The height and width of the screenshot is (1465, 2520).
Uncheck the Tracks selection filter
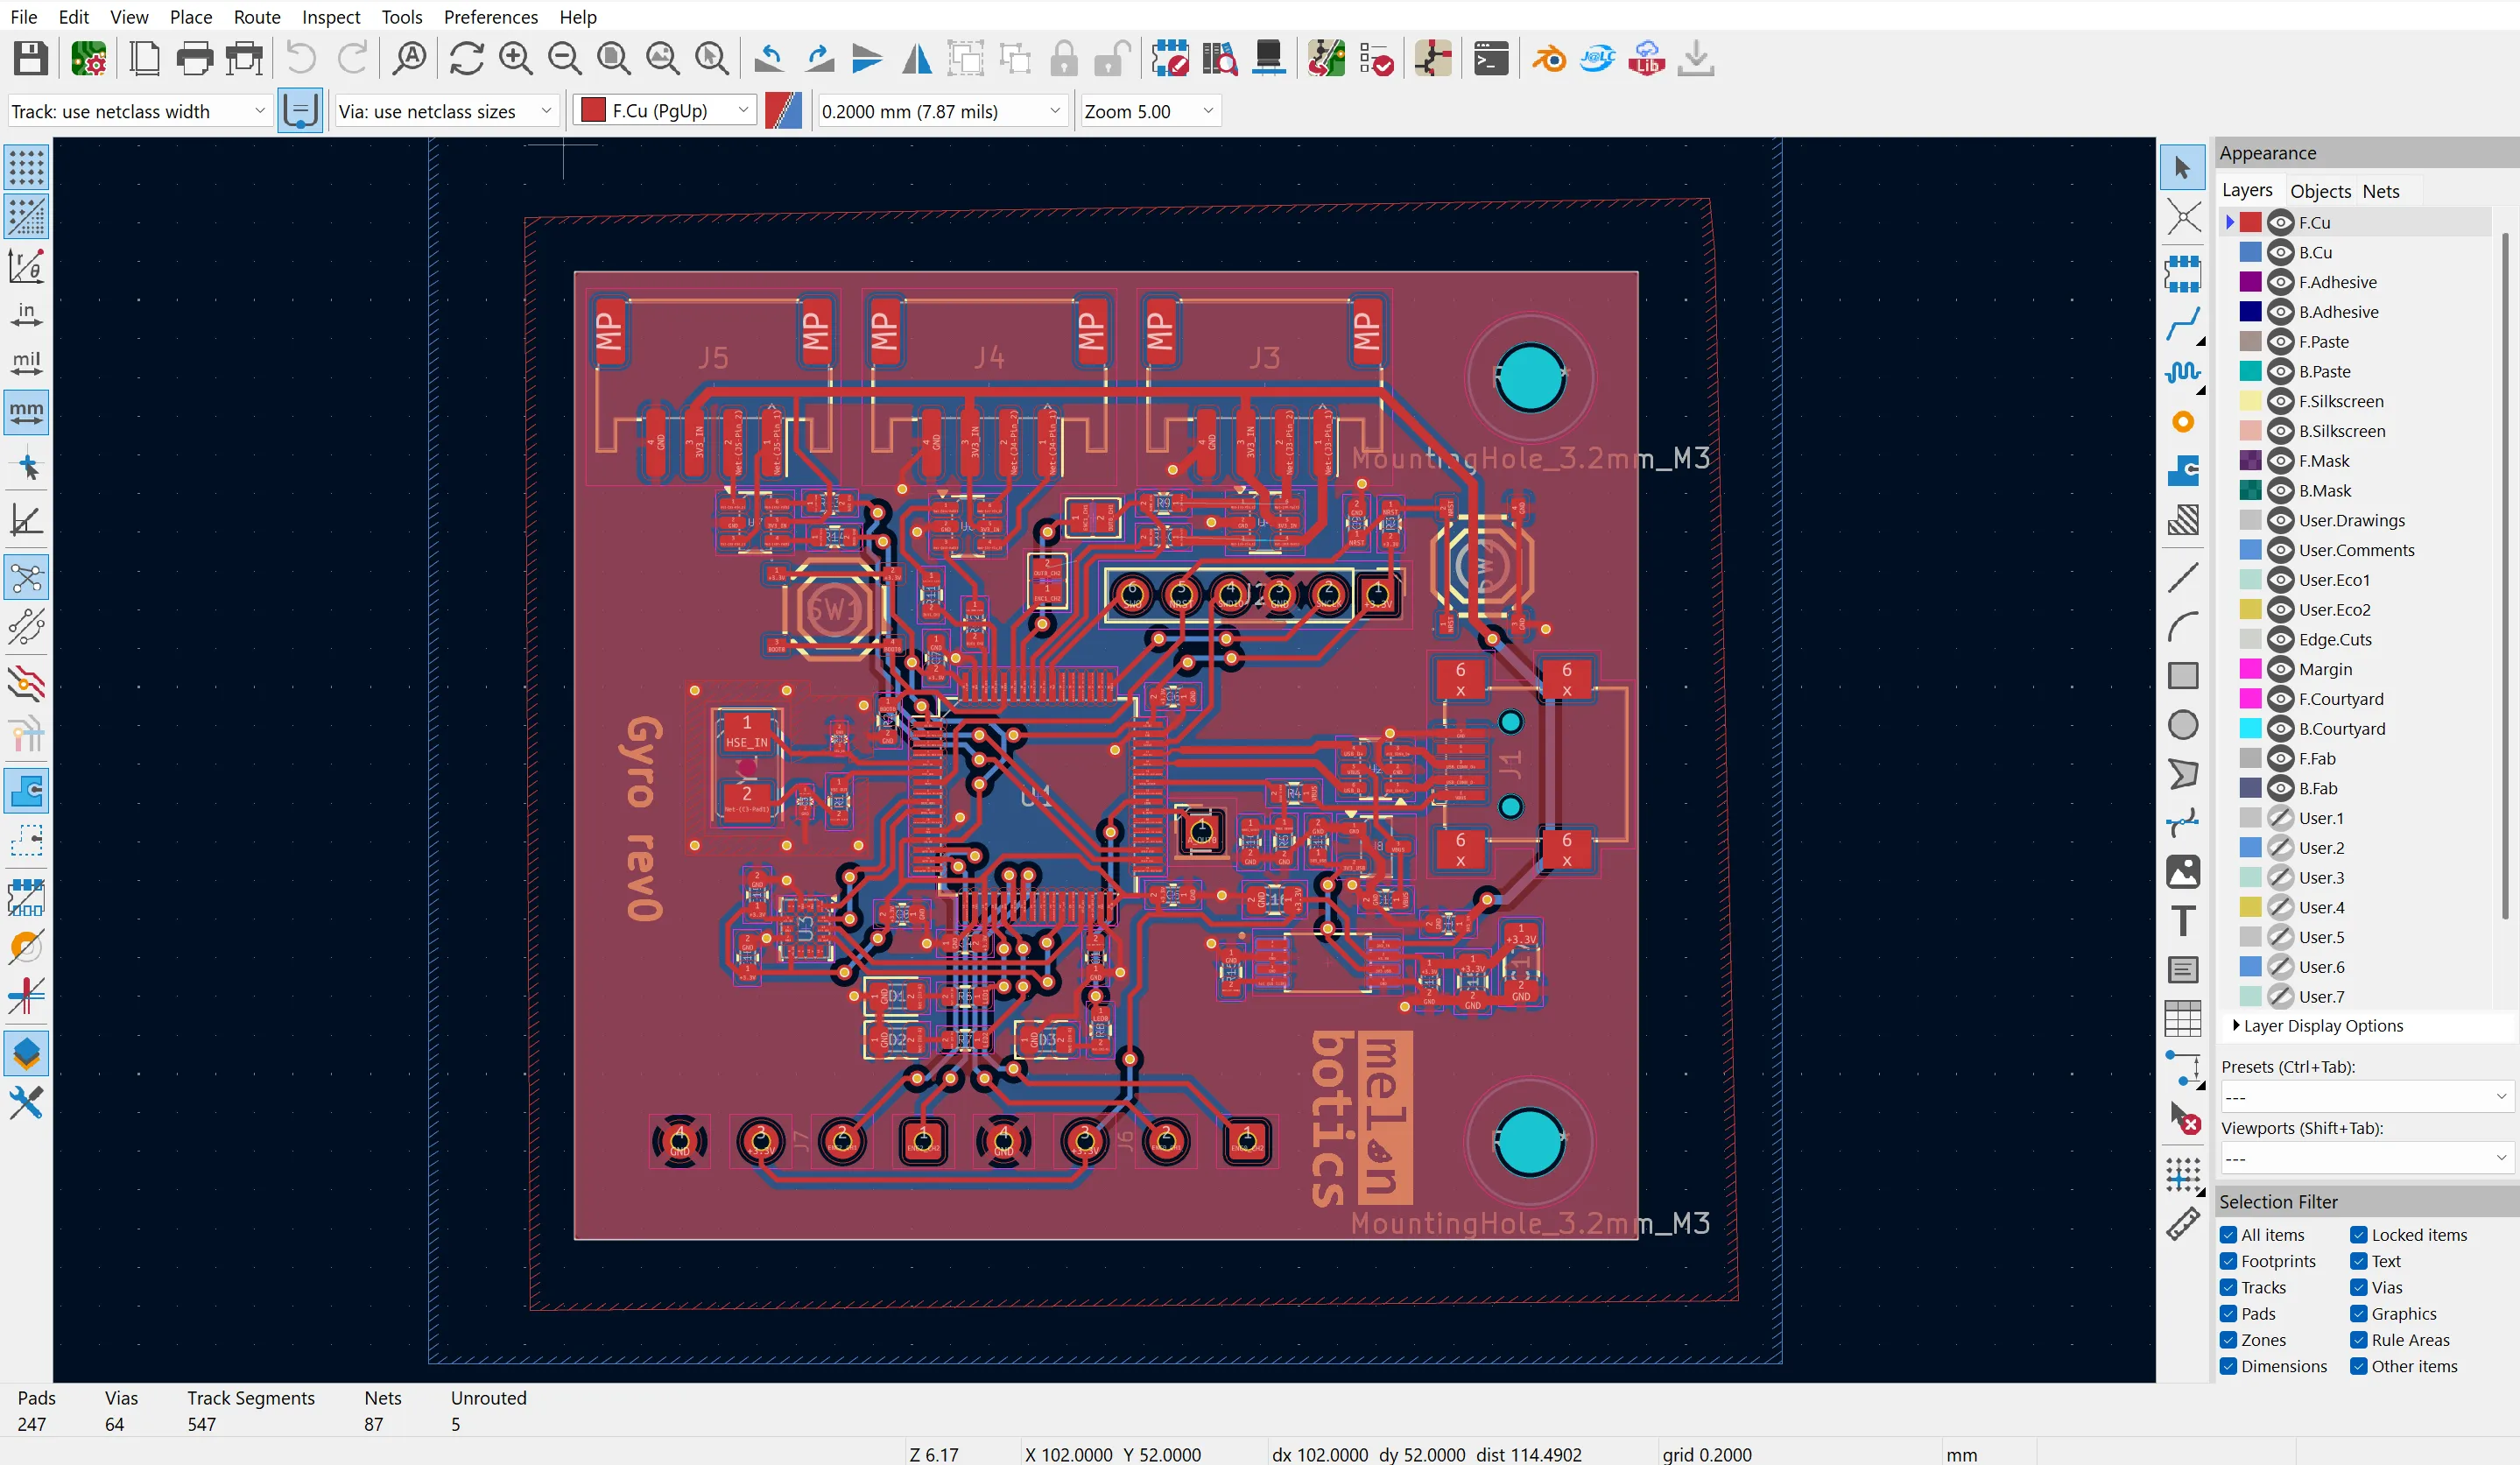point(2228,1287)
